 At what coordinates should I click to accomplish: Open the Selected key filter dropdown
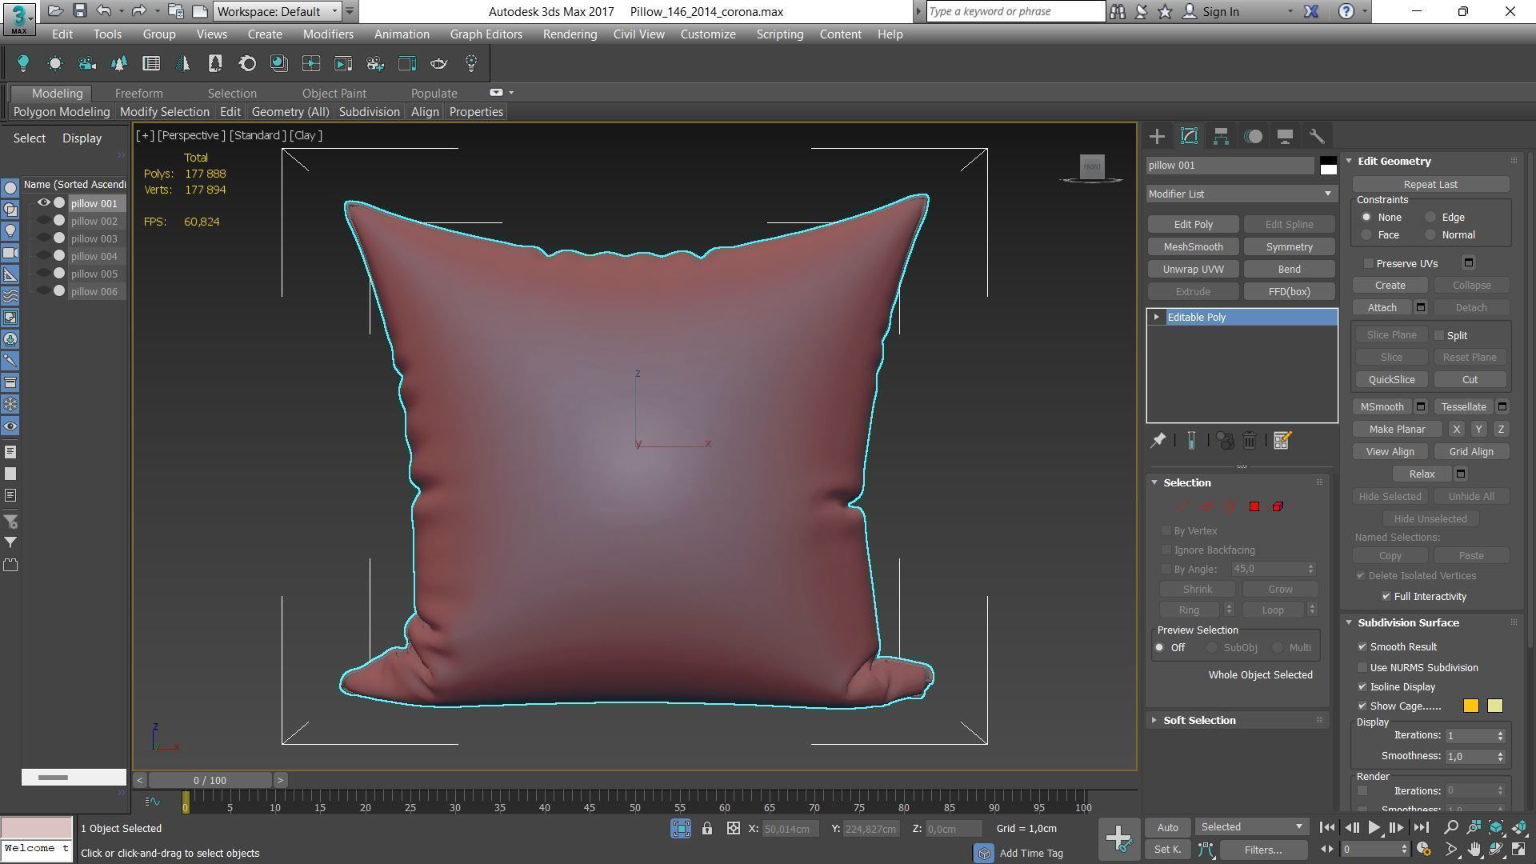point(1251,827)
